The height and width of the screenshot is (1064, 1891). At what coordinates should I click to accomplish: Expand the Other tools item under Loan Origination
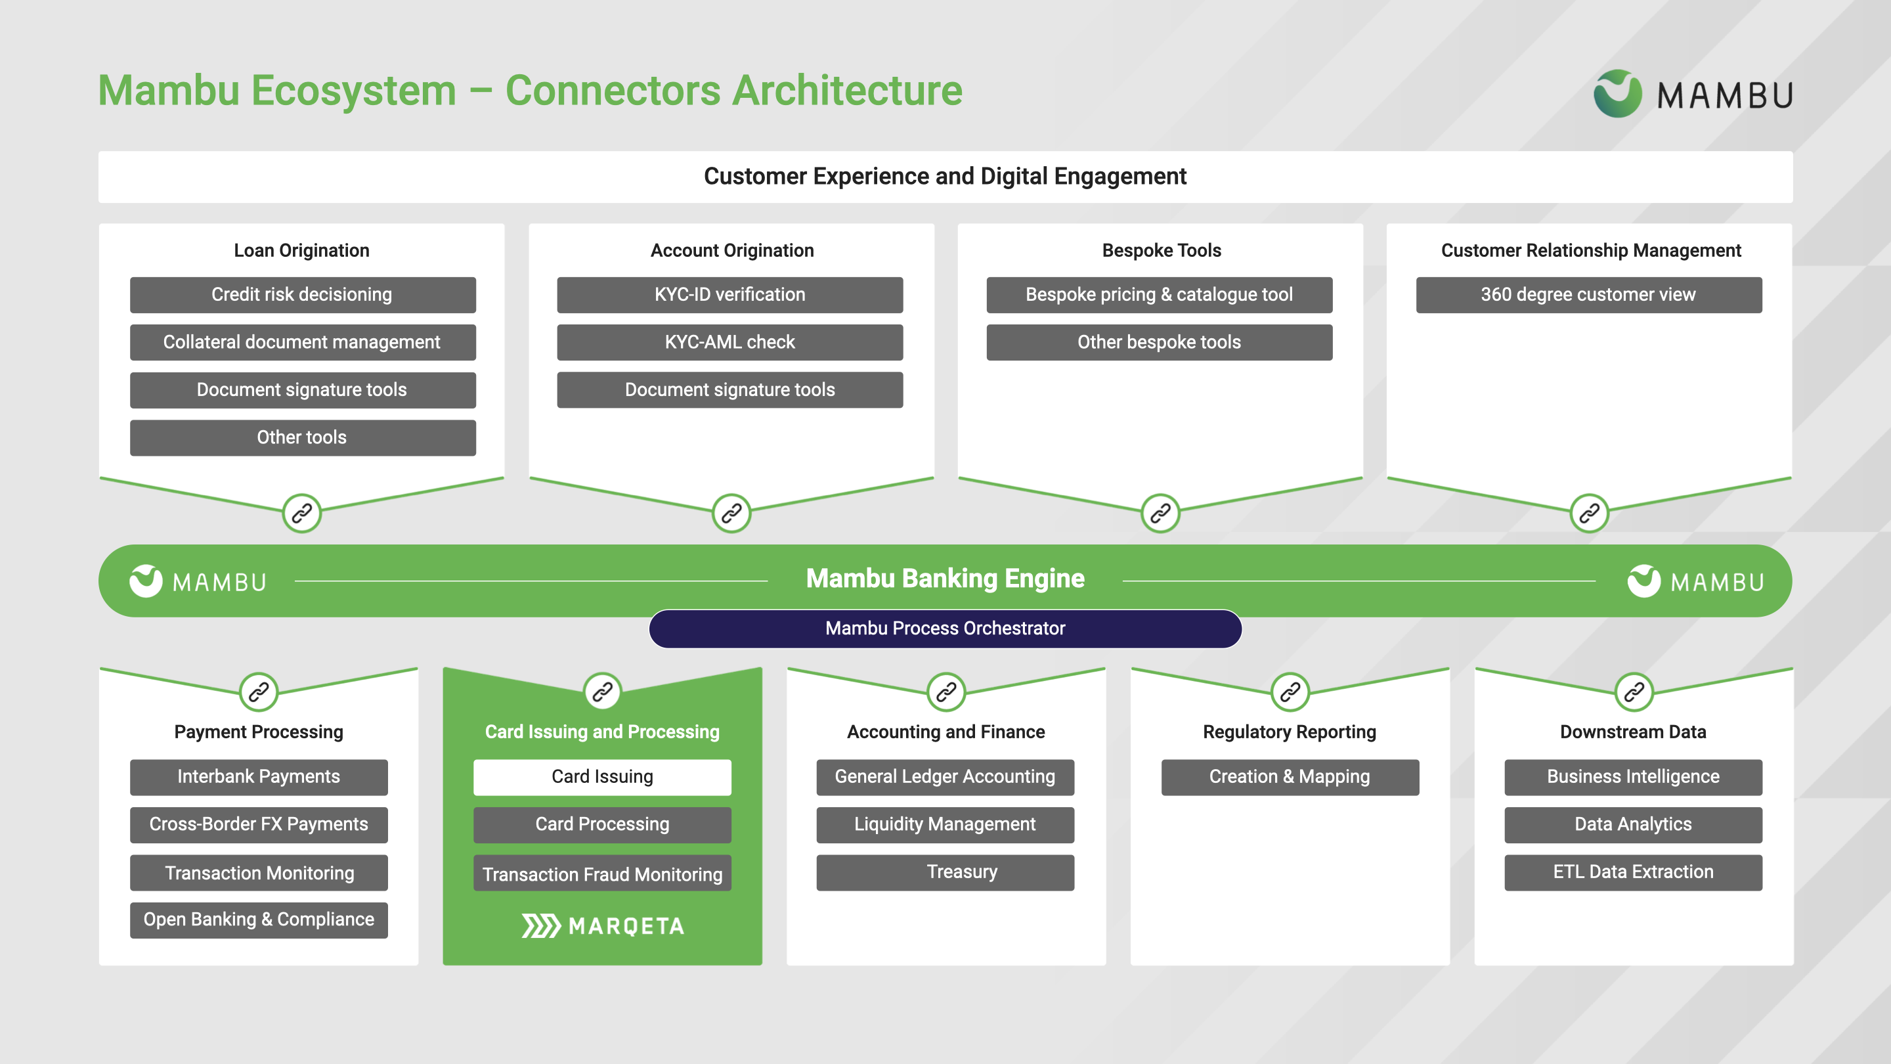click(x=301, y=435)
